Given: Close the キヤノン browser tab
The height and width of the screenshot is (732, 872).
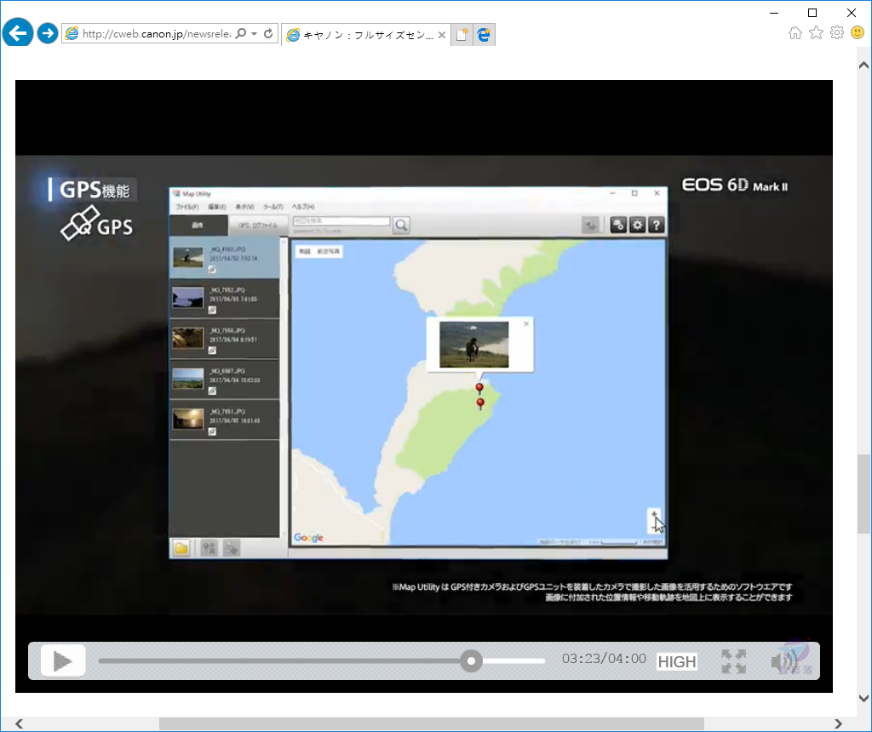Looking at the screenshot, I should 442,35.
